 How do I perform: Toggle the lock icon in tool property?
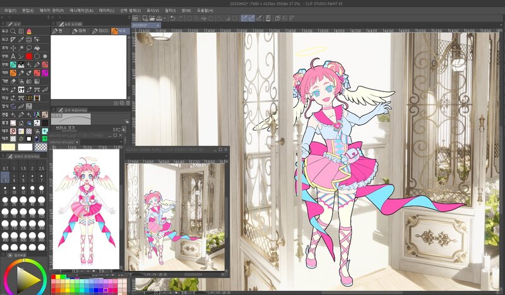(x=127, y=122)
